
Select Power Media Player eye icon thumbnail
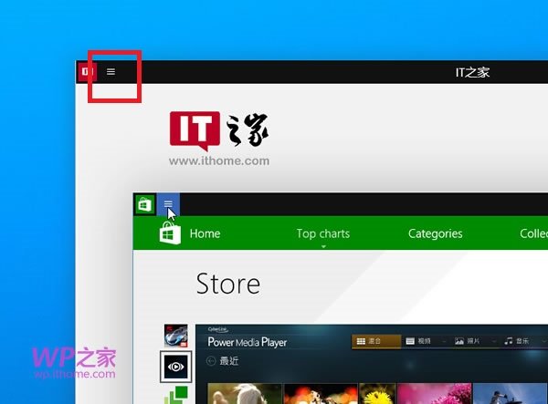[x=175, y=367]
